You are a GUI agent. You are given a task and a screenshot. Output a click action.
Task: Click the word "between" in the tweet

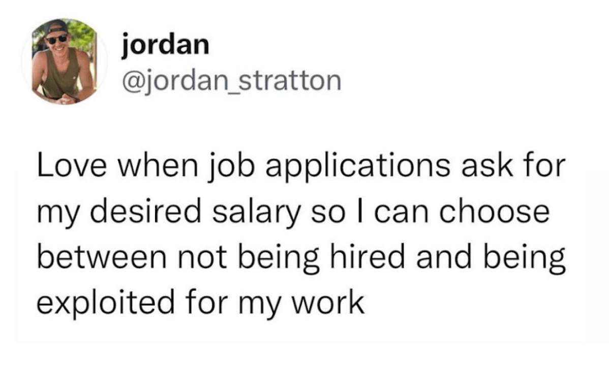[102, 259]
